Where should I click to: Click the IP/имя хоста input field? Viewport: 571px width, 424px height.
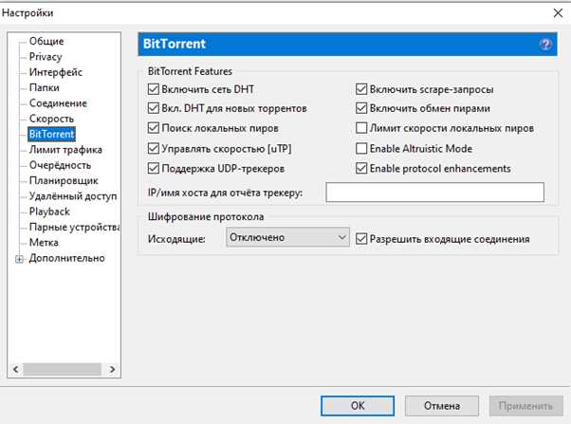click(x=434, y=193)
